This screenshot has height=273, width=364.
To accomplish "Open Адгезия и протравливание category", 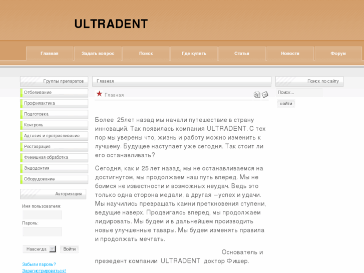I will [54, 136].
